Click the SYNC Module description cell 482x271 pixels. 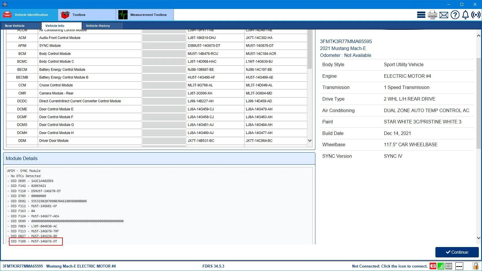[x=90, y=46]
